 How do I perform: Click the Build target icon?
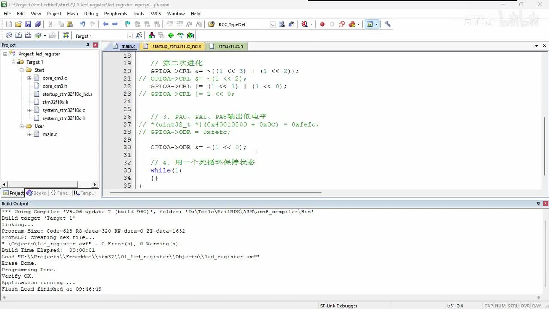pos(18,36)
